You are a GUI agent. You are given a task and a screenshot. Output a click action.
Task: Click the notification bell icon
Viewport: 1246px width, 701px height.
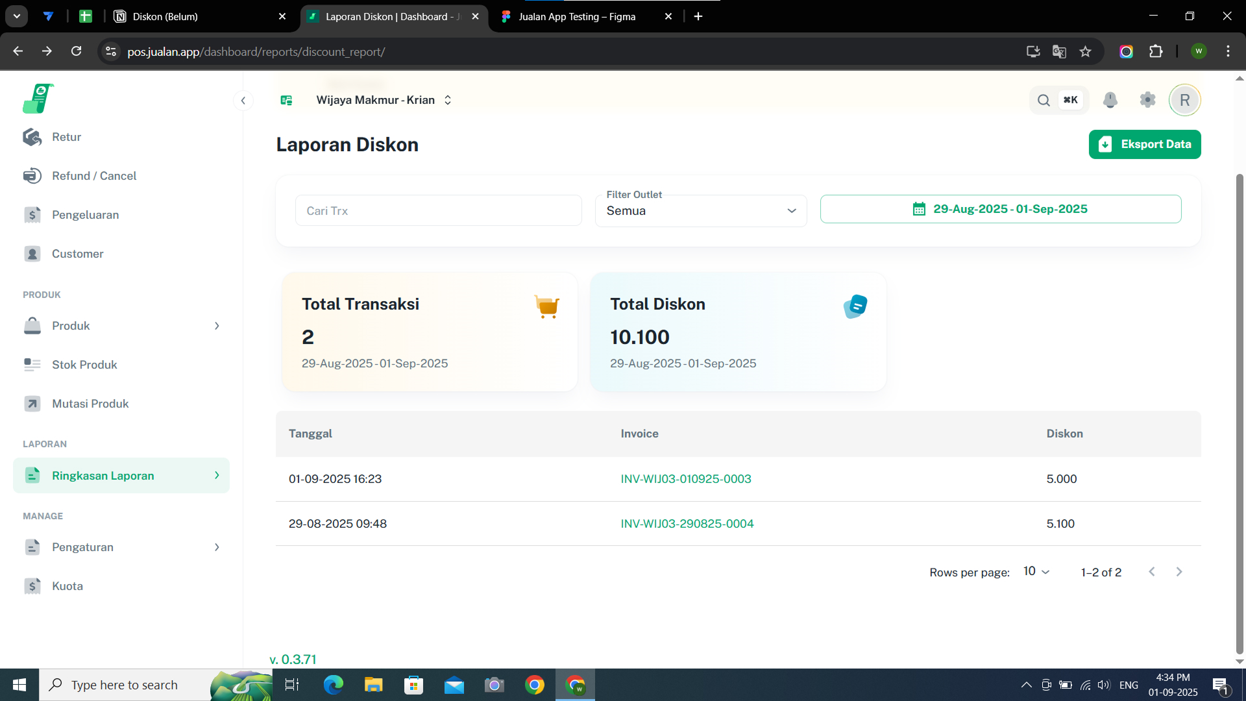pyautogui.click(x=1110, y=100)
